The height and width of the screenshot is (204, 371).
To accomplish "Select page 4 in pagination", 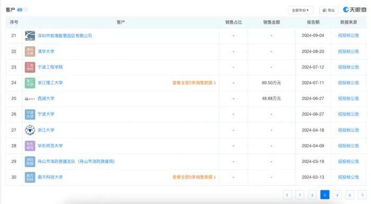I will point(337,195).
